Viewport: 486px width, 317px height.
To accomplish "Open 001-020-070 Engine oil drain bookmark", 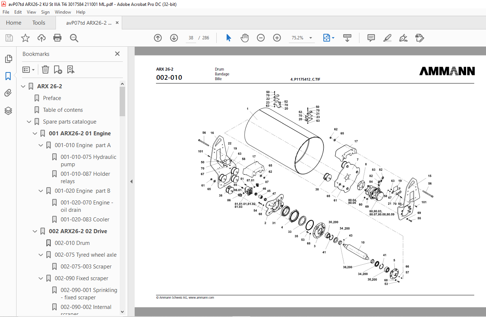I will [x=87, y=206].
